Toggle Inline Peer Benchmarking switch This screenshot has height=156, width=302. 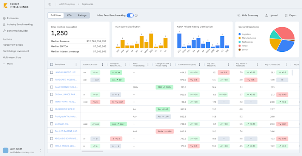click(x=130, y=15)
